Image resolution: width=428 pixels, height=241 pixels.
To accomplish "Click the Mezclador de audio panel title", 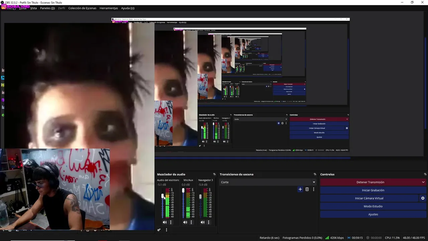I will [171, 174].
